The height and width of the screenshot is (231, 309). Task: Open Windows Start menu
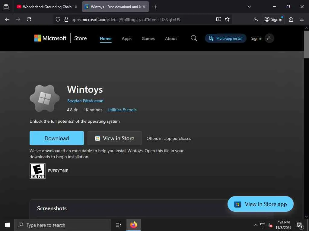click(7, 225)
